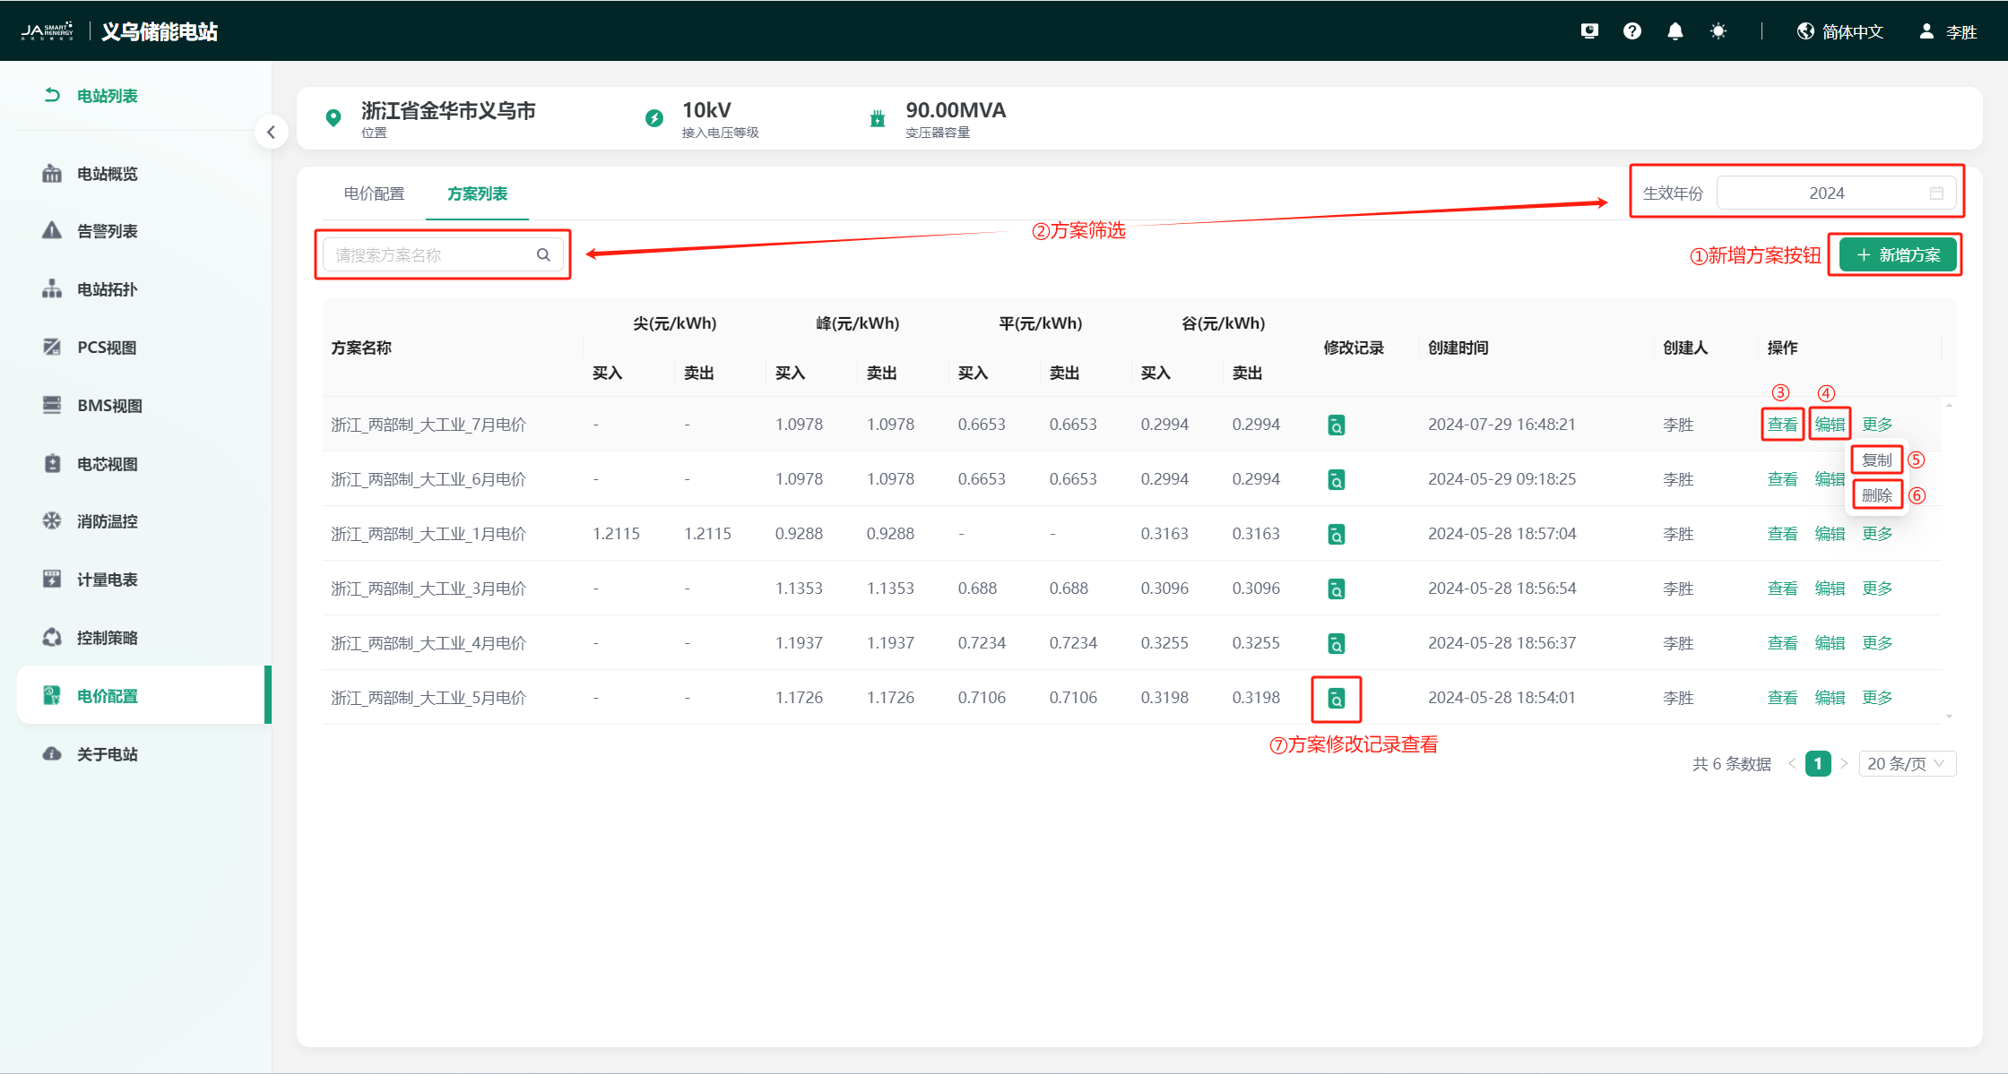The image size is (2008, 1074).
Task: Select 删除 from the more menu
Action: [1876, 495]
